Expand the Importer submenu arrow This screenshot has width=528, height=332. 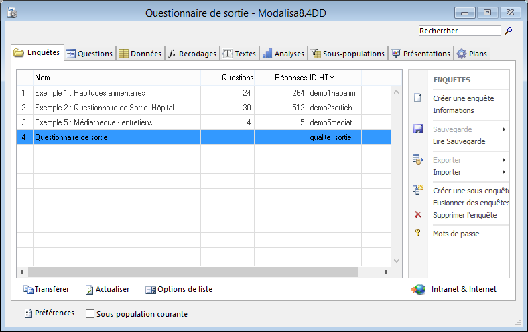(503, 172)
